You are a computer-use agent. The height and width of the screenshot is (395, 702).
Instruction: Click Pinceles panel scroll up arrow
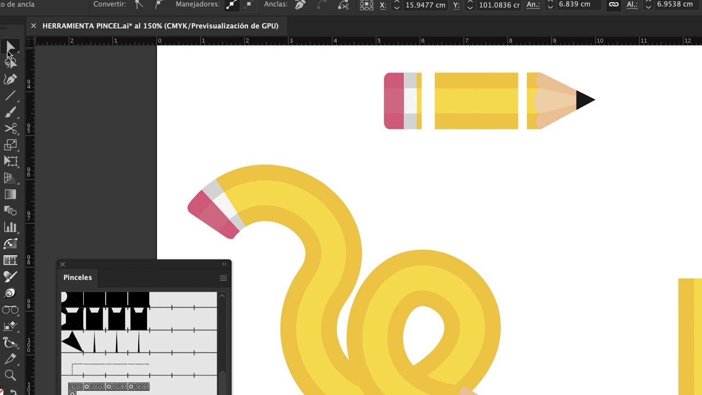point(222,296)
